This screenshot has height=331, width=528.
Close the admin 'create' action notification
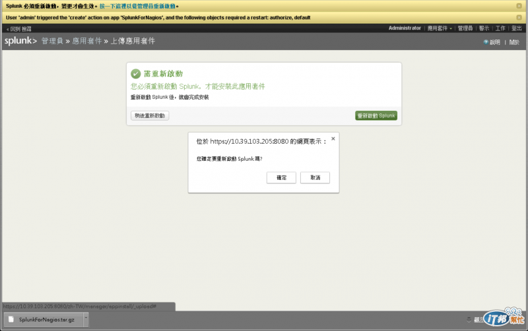click(x=519, y=18)
